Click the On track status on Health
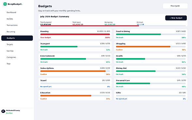192x120 pixels. click(x=120, y=62)
